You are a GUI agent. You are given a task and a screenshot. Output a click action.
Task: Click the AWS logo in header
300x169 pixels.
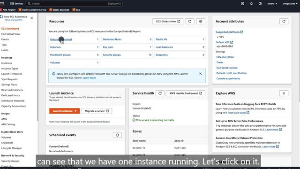point(2,3)
